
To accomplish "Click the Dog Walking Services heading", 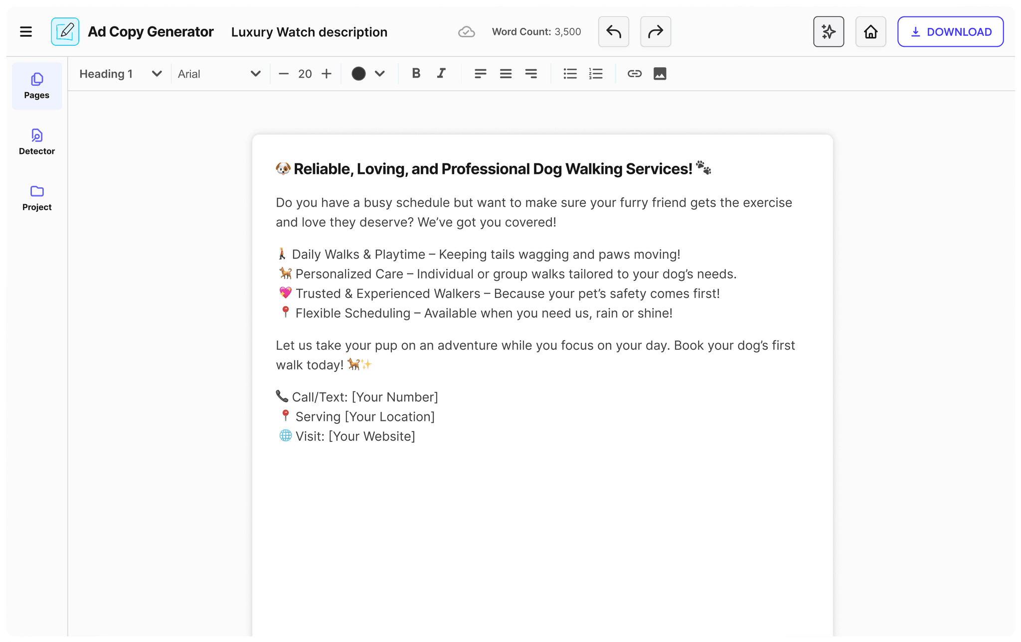I will [x=493, y=169].
